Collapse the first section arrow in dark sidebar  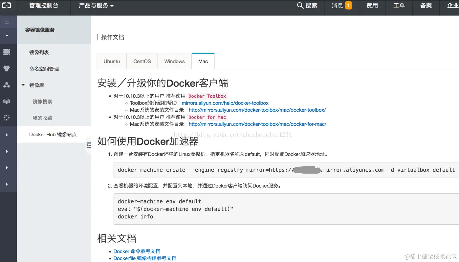[x=7, y=35]
